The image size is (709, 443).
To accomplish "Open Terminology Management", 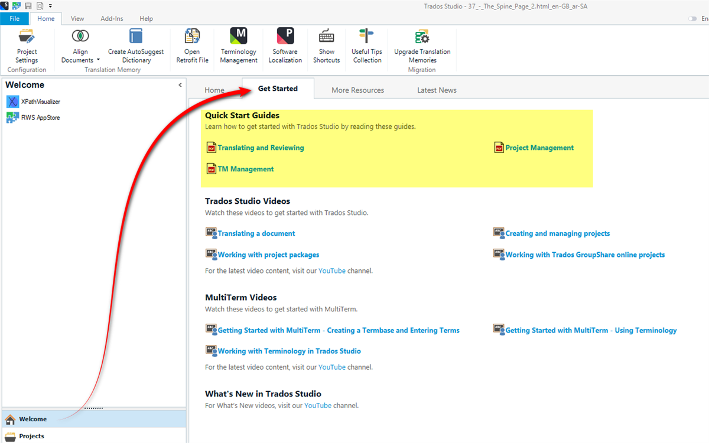I will (239, 46).
